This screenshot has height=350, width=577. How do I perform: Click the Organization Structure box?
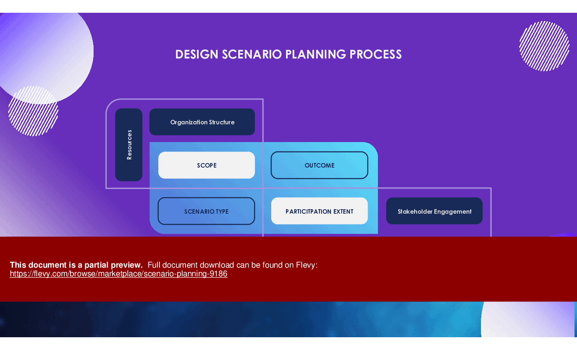[202, 122]
